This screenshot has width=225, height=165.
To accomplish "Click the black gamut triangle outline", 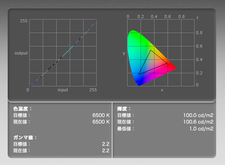I will point(153,62).
